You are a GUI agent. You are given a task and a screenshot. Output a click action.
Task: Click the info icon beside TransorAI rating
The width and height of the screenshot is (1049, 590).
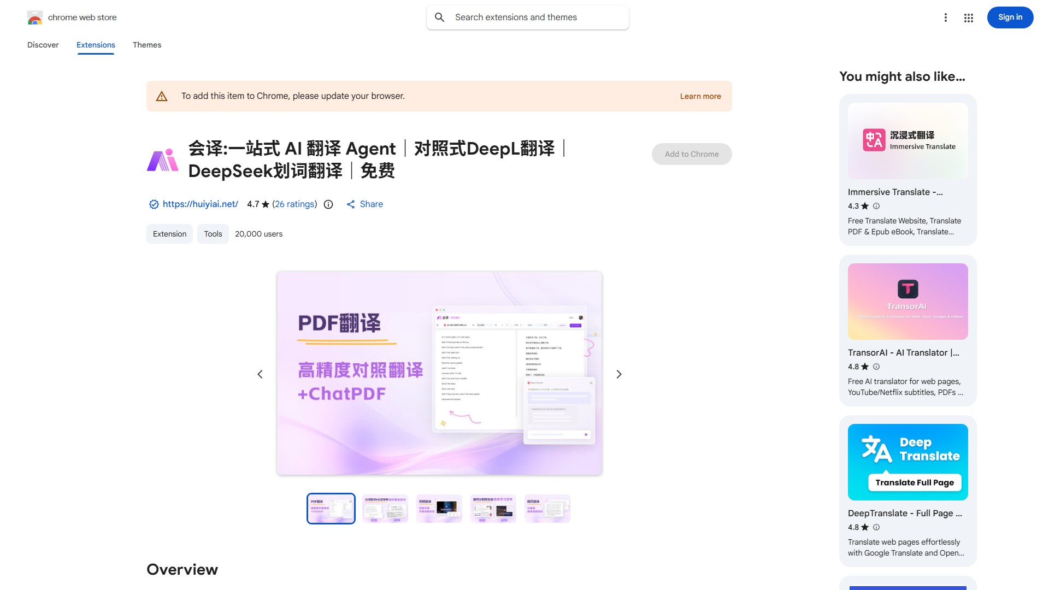pyautogui.click(x=876, y=367)
